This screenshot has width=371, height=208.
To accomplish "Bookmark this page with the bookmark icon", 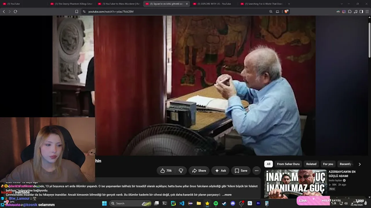I will [x=77, y=12].
